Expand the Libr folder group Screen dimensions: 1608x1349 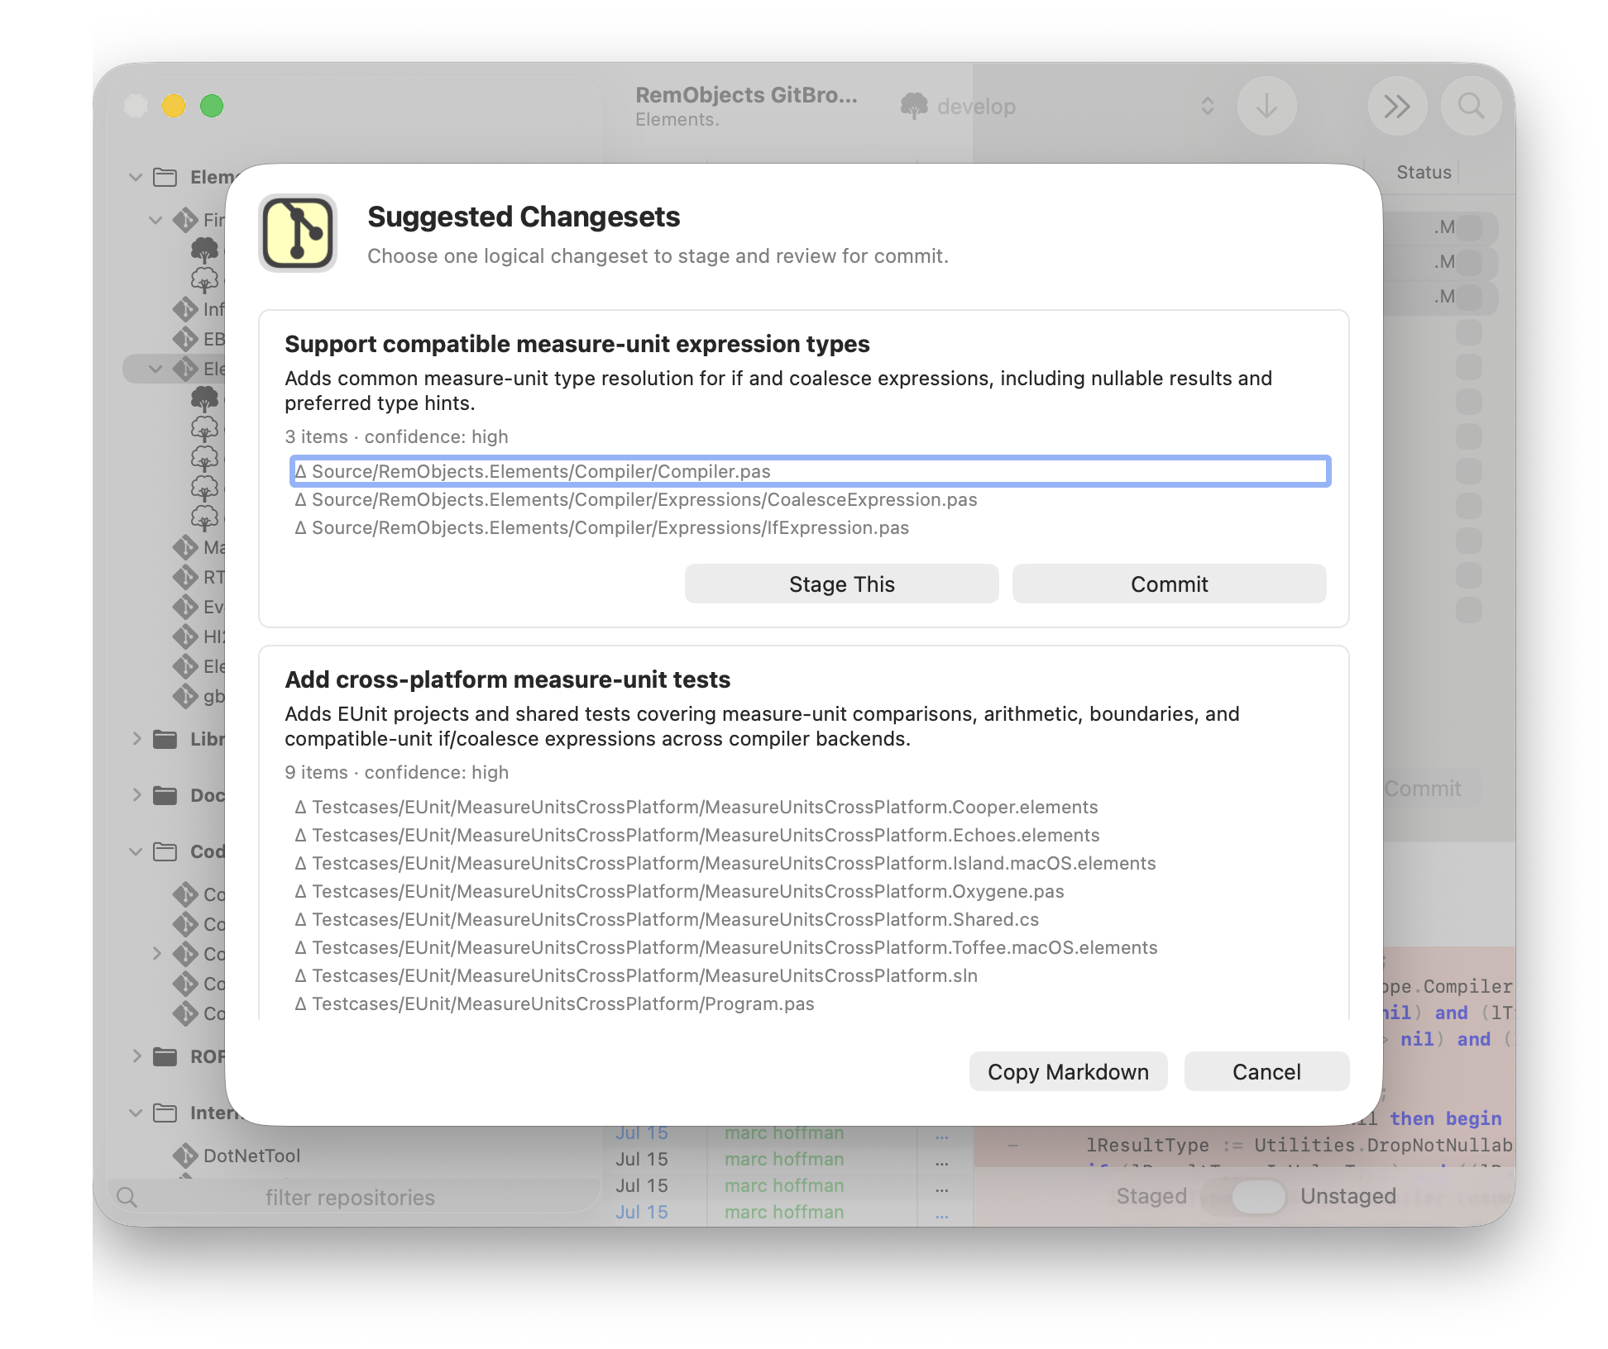[136, 739]
